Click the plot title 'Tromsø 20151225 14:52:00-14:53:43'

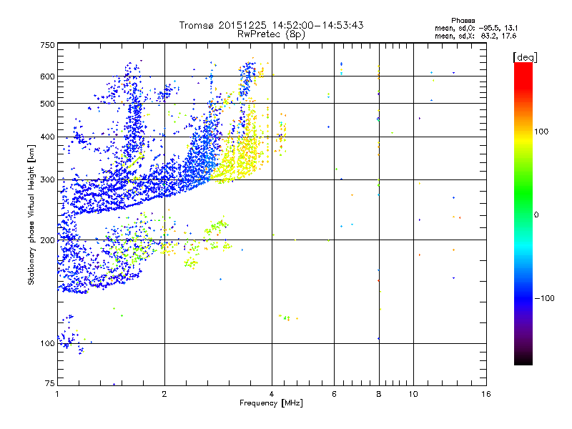[x=271, y=25]
